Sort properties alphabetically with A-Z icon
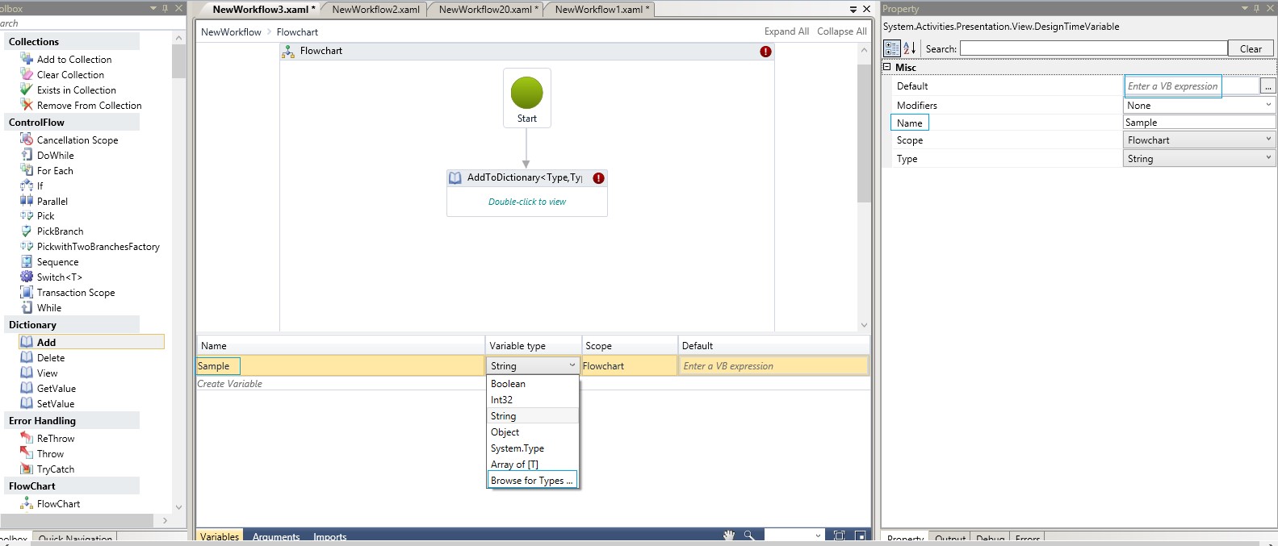The image size is (1278, 546). pos(910,48)
